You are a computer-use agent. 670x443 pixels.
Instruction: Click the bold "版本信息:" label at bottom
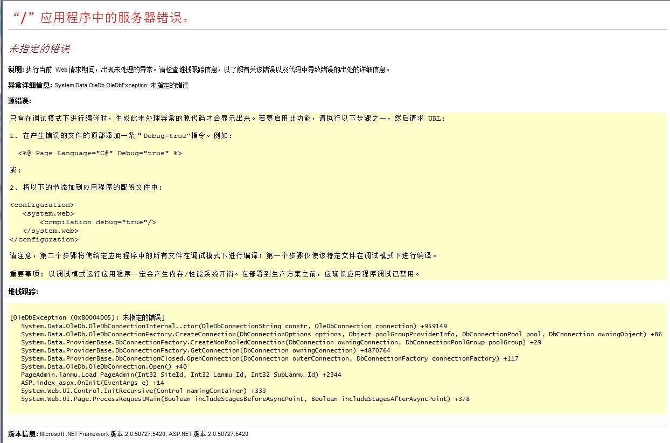point(23,434)
